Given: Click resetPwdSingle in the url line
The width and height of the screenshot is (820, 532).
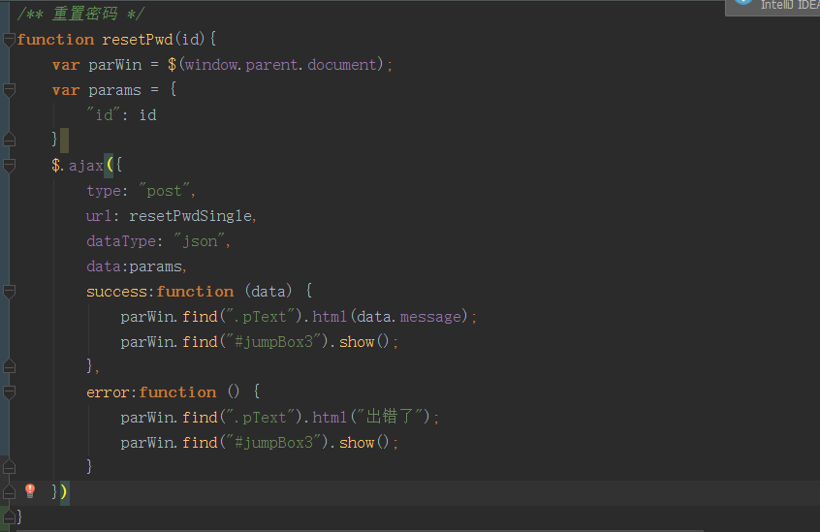Looking at the screenshot, I should (190, 216).
